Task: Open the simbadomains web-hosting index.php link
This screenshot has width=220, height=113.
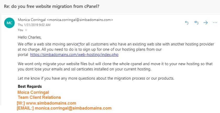Action: tap(74, 55)
